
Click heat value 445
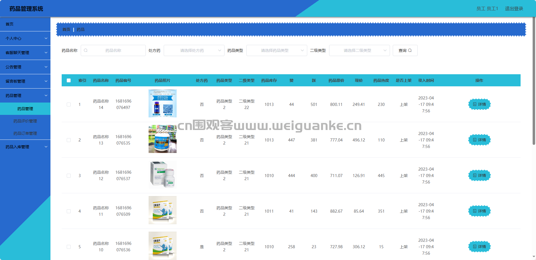click(x=381, y=176)
